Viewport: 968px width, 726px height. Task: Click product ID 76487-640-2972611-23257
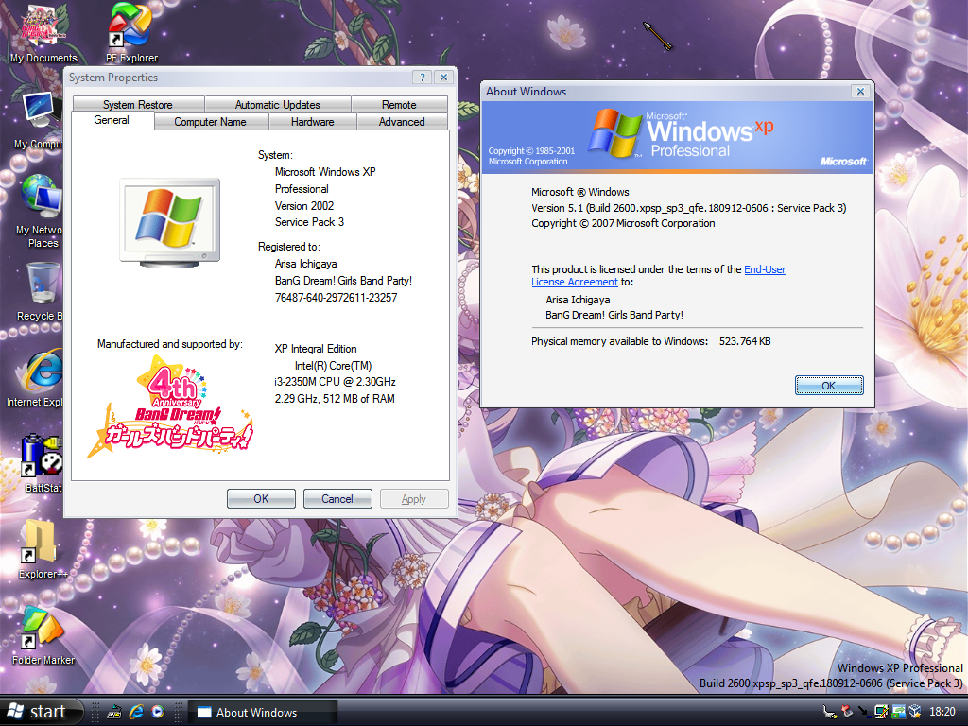[336, 298]
